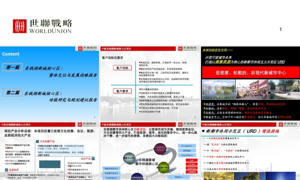
Task: Click the 行政机构办公 blue box
Action: [x=111, y=178]
